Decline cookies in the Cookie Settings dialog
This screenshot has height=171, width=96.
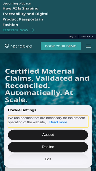(48, 147)
